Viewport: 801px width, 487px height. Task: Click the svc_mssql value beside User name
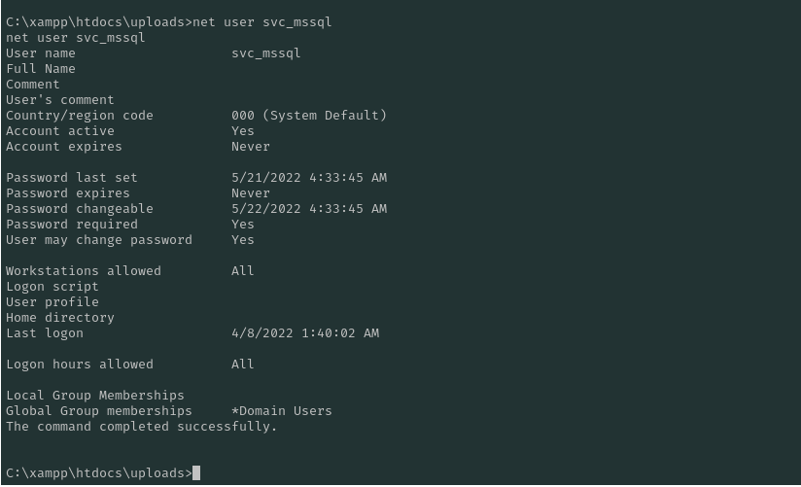pos(266,53)
